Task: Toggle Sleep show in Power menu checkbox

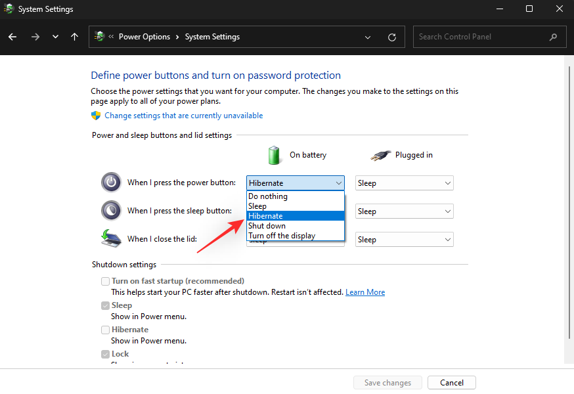Action: (x=106, y=305)
